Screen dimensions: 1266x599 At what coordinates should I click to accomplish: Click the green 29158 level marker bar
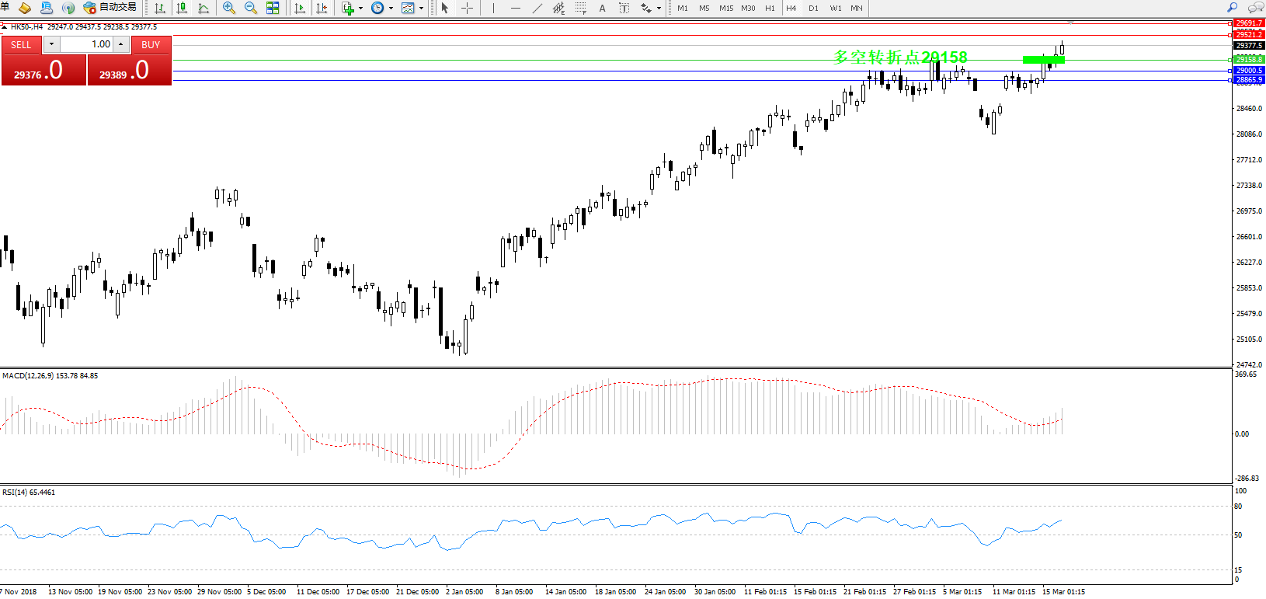pyautogui.click(x=1043, y=59)
